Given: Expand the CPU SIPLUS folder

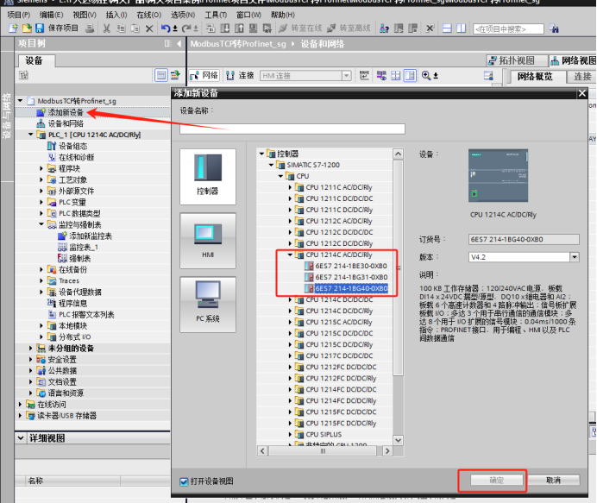Looking at the screenshot, I should (x=290, y=434).
